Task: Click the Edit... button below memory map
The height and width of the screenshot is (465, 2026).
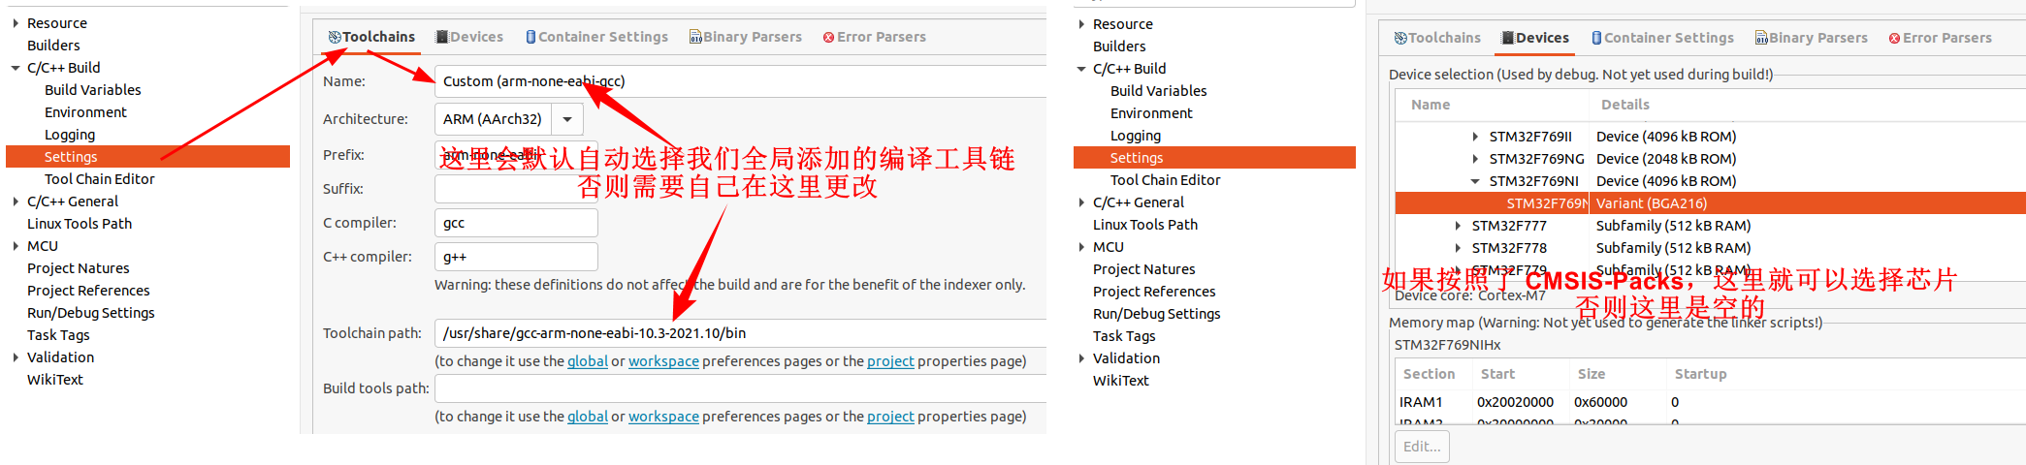Action: tap(1422, 447)
